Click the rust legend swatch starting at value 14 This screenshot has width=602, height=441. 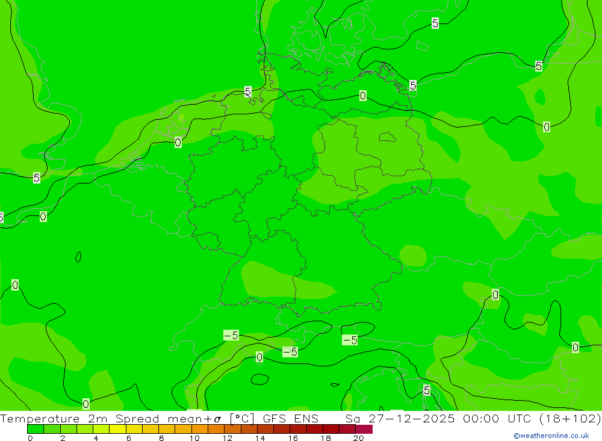[265, 429]
